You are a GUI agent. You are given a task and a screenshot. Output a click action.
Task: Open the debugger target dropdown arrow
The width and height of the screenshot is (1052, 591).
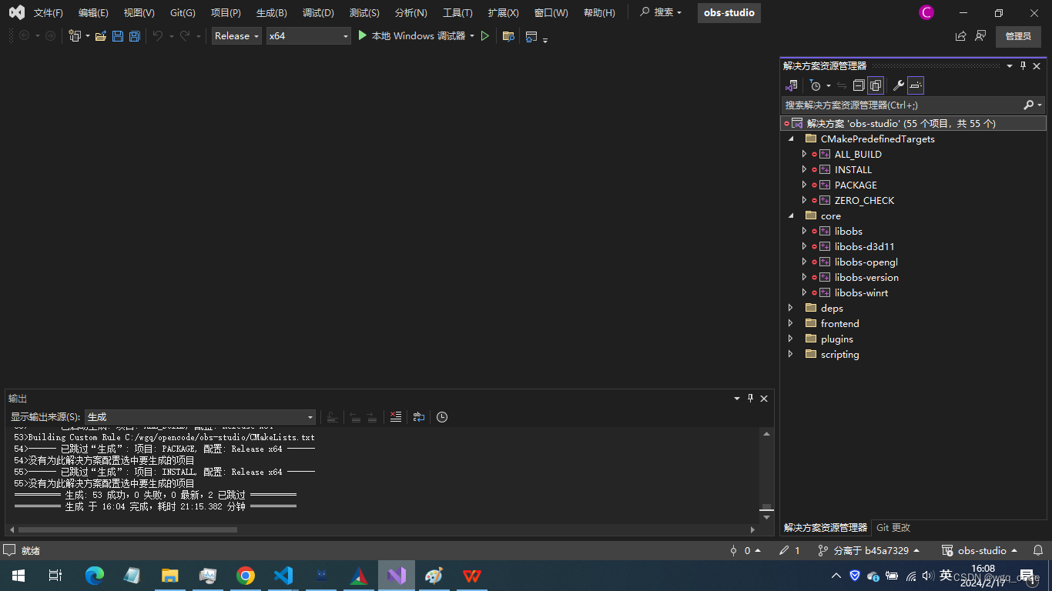[x=472, y=36]
